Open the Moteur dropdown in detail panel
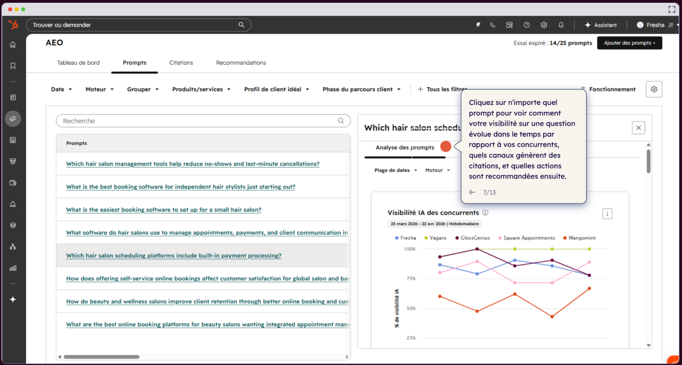Viewport: 682px width, 365px height. point(437,170)
